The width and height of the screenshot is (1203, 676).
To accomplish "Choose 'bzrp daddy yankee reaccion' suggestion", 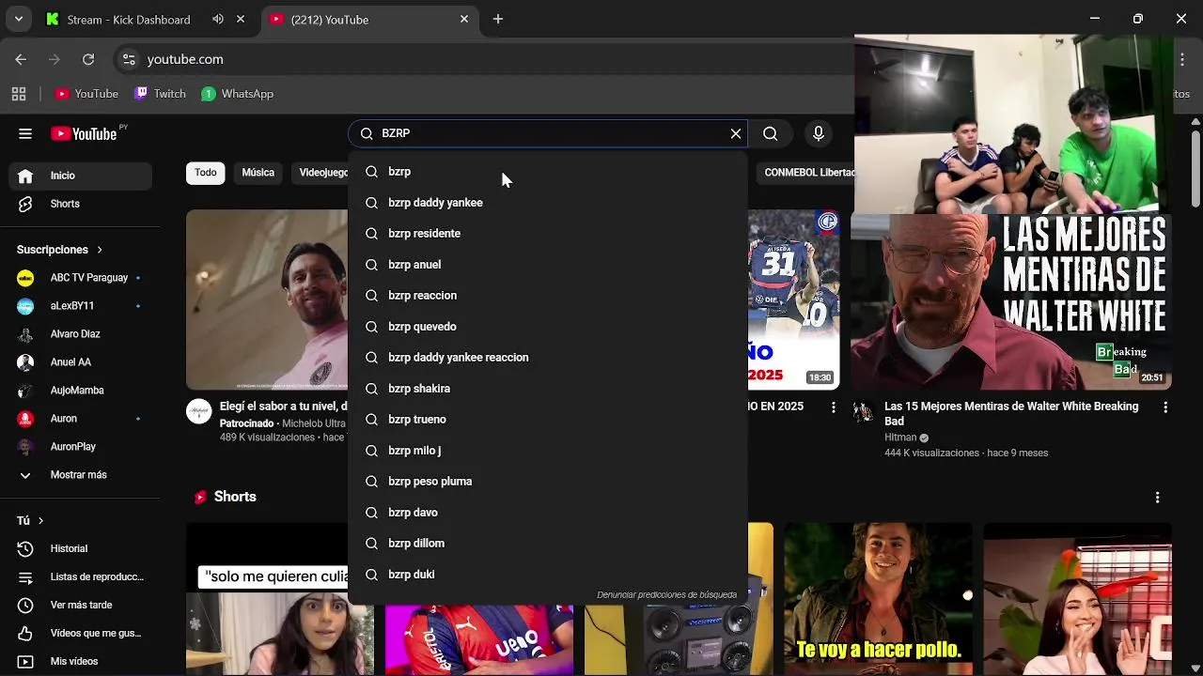I will [x=548, y=358].
